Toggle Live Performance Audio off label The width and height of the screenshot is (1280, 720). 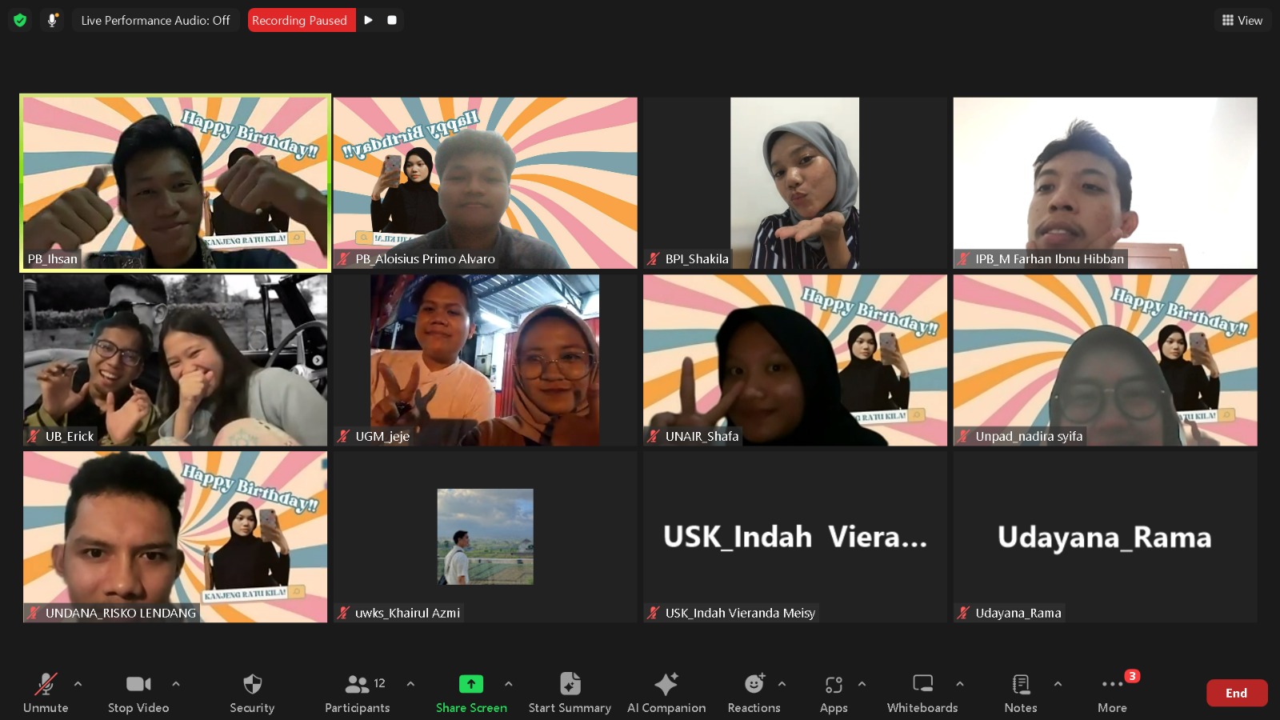(x=155, y=20)
